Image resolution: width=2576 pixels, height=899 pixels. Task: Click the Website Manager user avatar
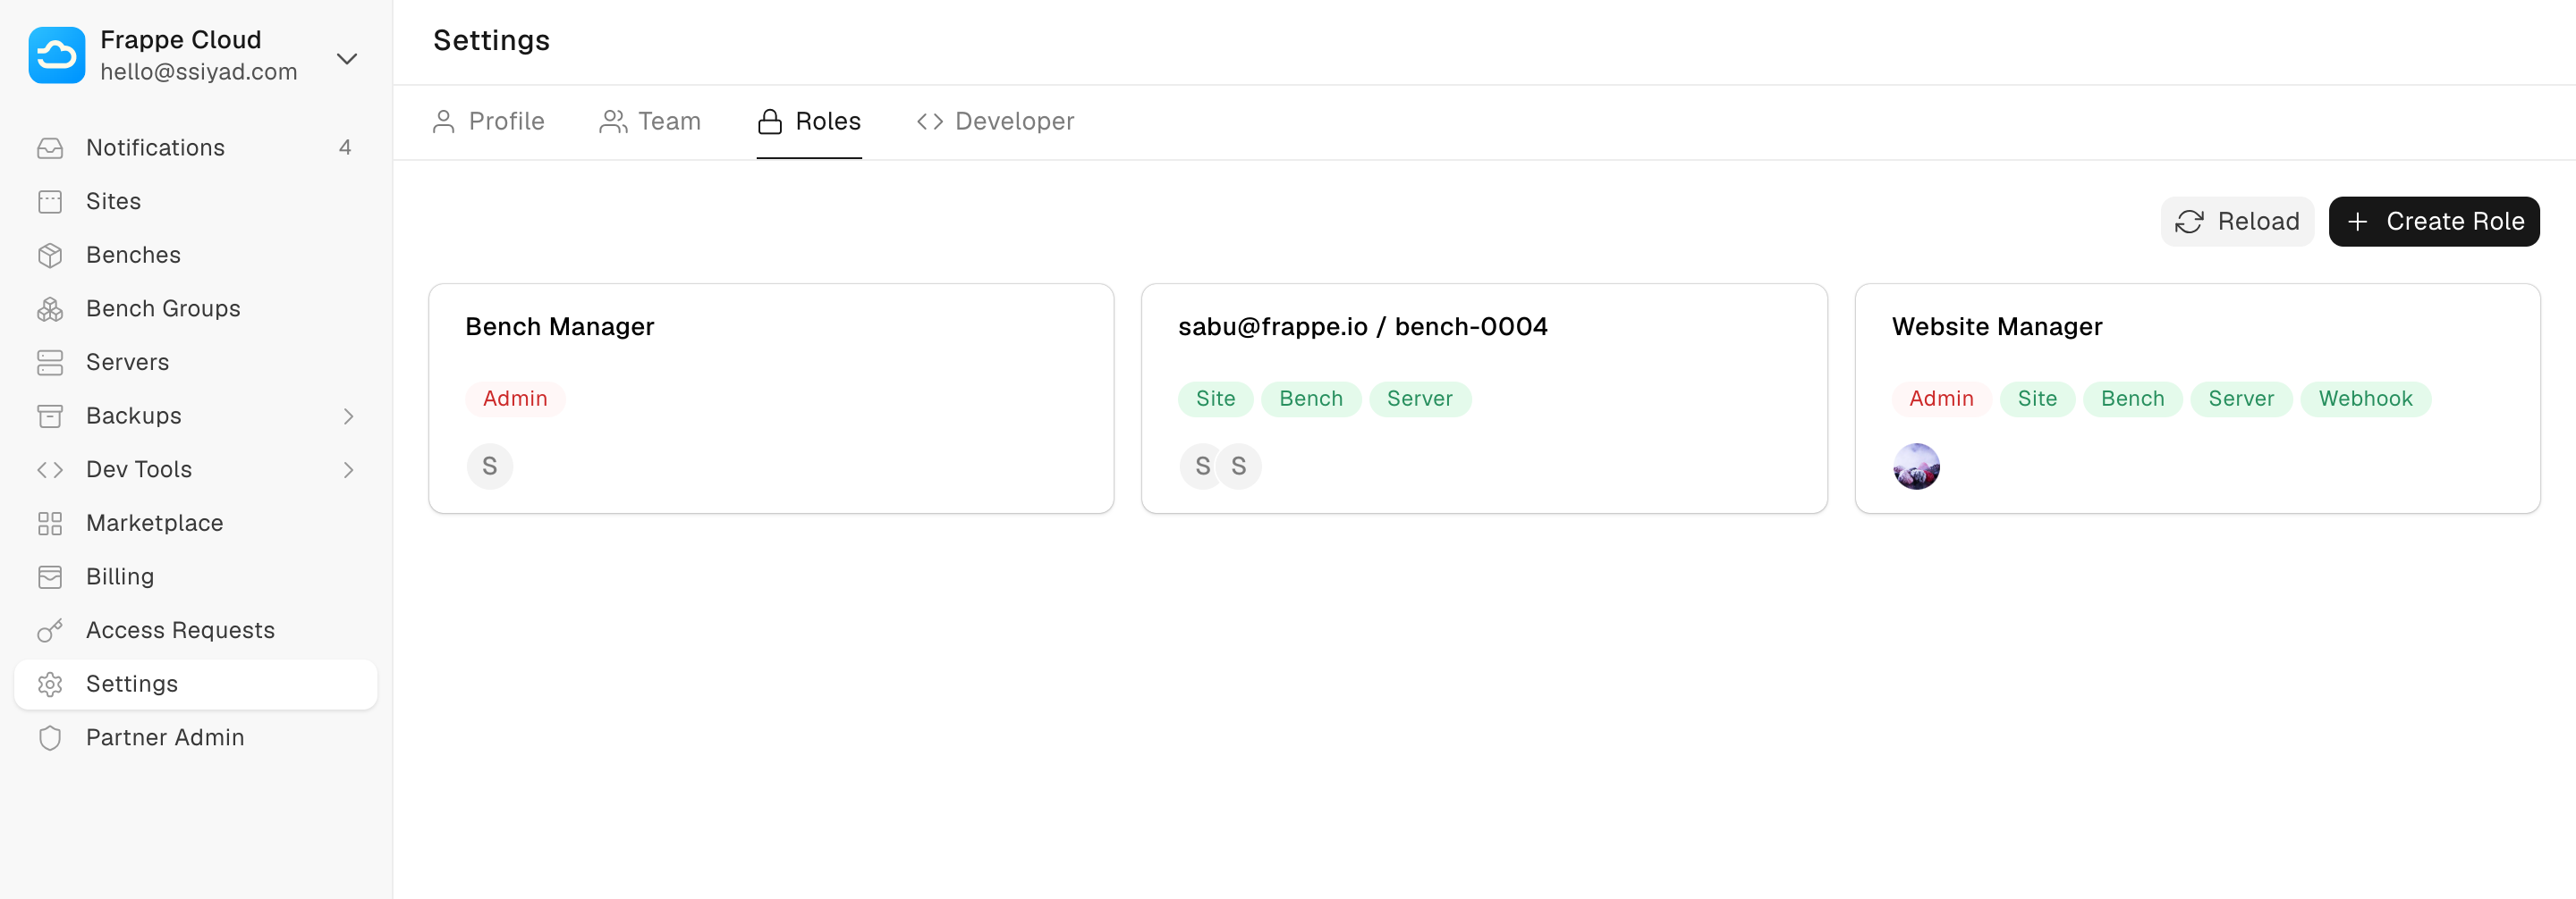click(x=1916, y=466)
